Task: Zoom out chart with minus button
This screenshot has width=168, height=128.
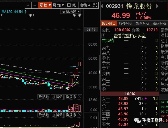Action: pyautogui.click(x=35, y=5)
